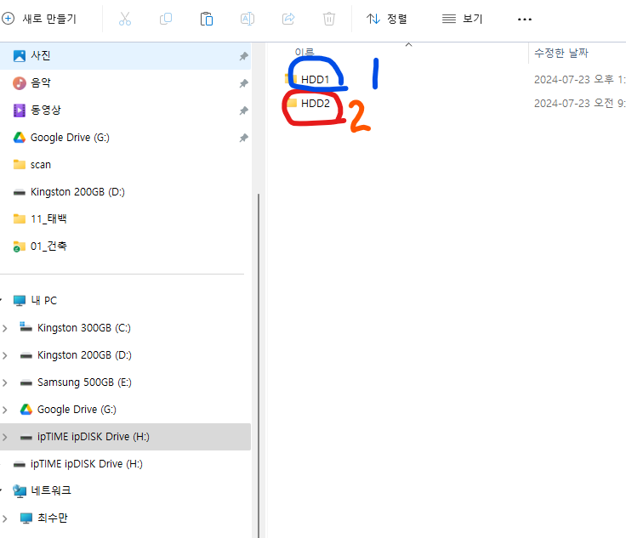Viewport: 626px width, 538px height.
Task: Open the 01_건축 folder
Action: click(x=125, y=246)
